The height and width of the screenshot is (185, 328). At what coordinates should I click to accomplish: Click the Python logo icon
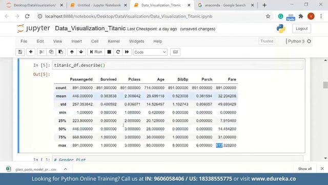point(281,29)
